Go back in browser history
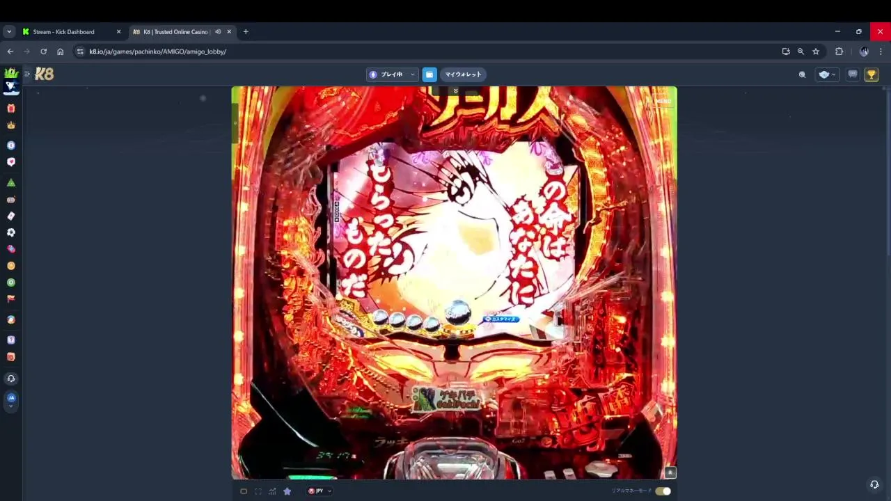 pyautogui.click(x=10, y=51)
